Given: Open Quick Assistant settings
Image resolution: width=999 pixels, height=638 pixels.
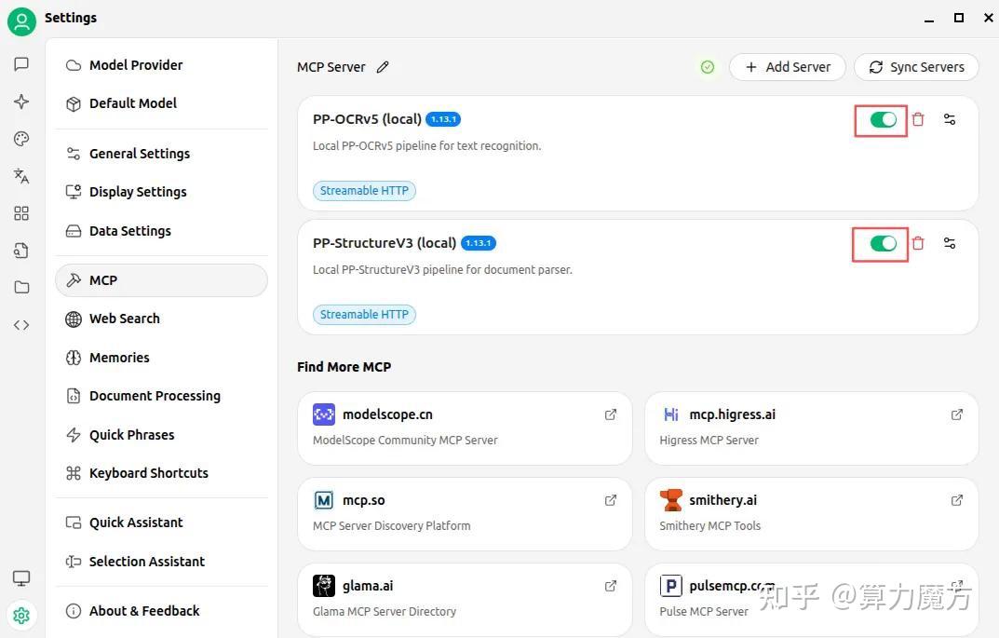Looking at the screenshot, I should point(161,523).
